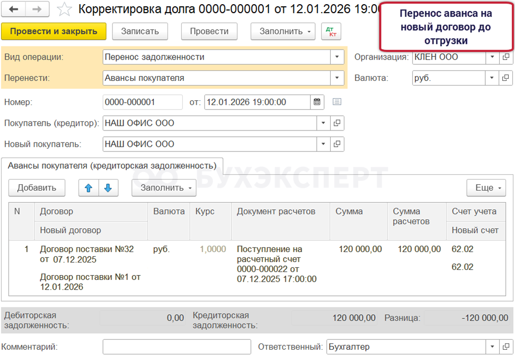This screenshot has width=515, height=356.
Task: Expand Покупатель (кредитор) dropdown arrow
Action: click(323, 123)
